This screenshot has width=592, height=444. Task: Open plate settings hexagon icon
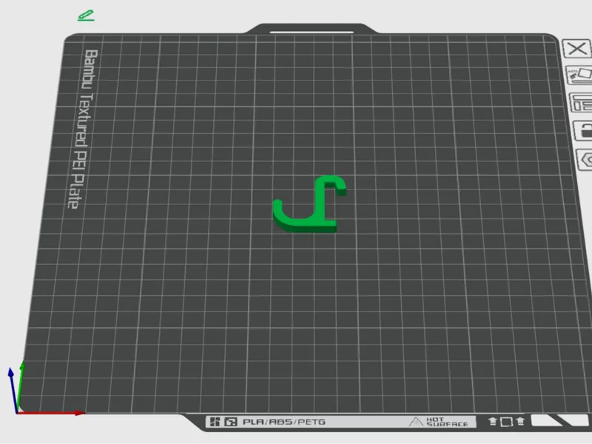(x=585, y=159)
